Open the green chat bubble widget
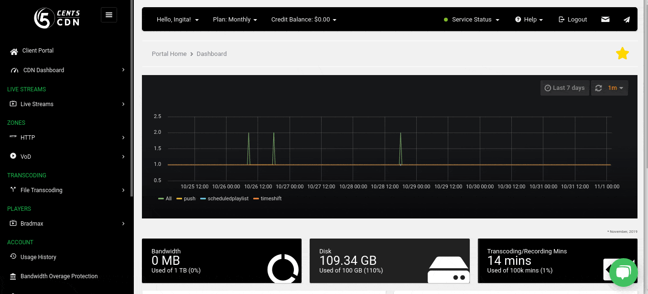The image size is (648, 294). click(x=624, y=272)
